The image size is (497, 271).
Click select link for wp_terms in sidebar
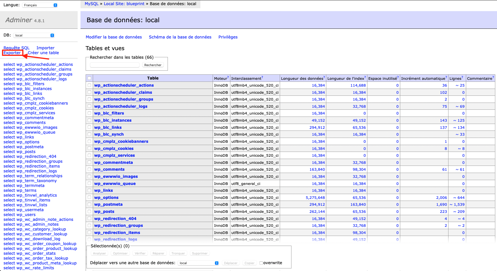coord(9,190)
